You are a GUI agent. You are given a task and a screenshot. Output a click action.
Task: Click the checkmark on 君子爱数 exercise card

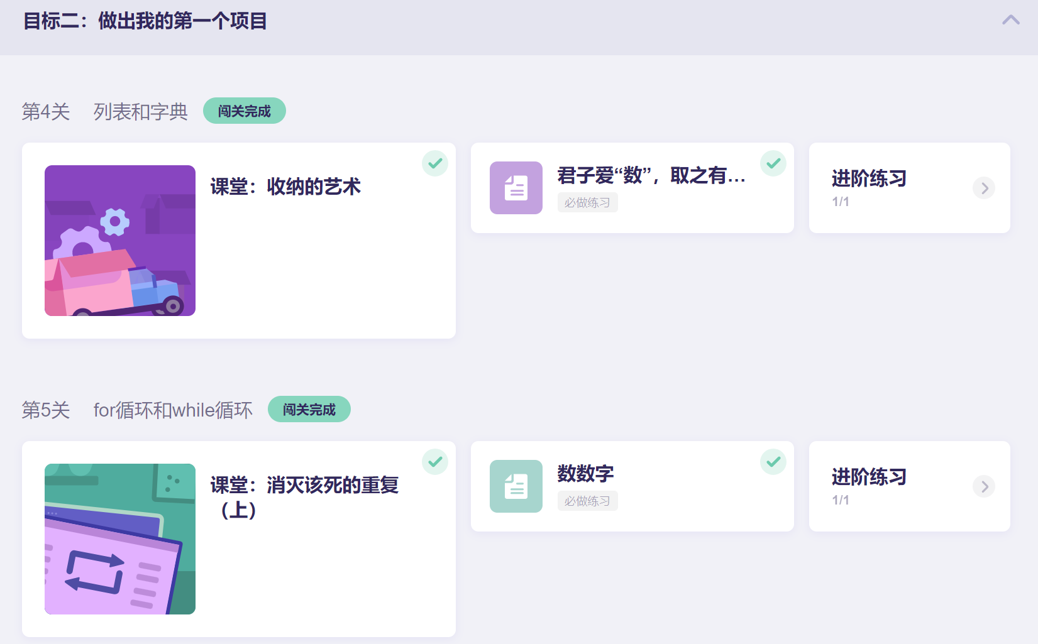[773, 163]
